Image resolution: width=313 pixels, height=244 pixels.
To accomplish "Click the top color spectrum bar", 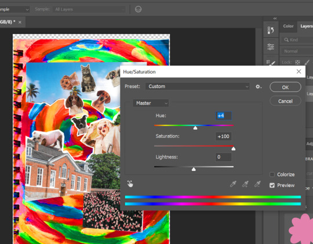I will (213, 197).
